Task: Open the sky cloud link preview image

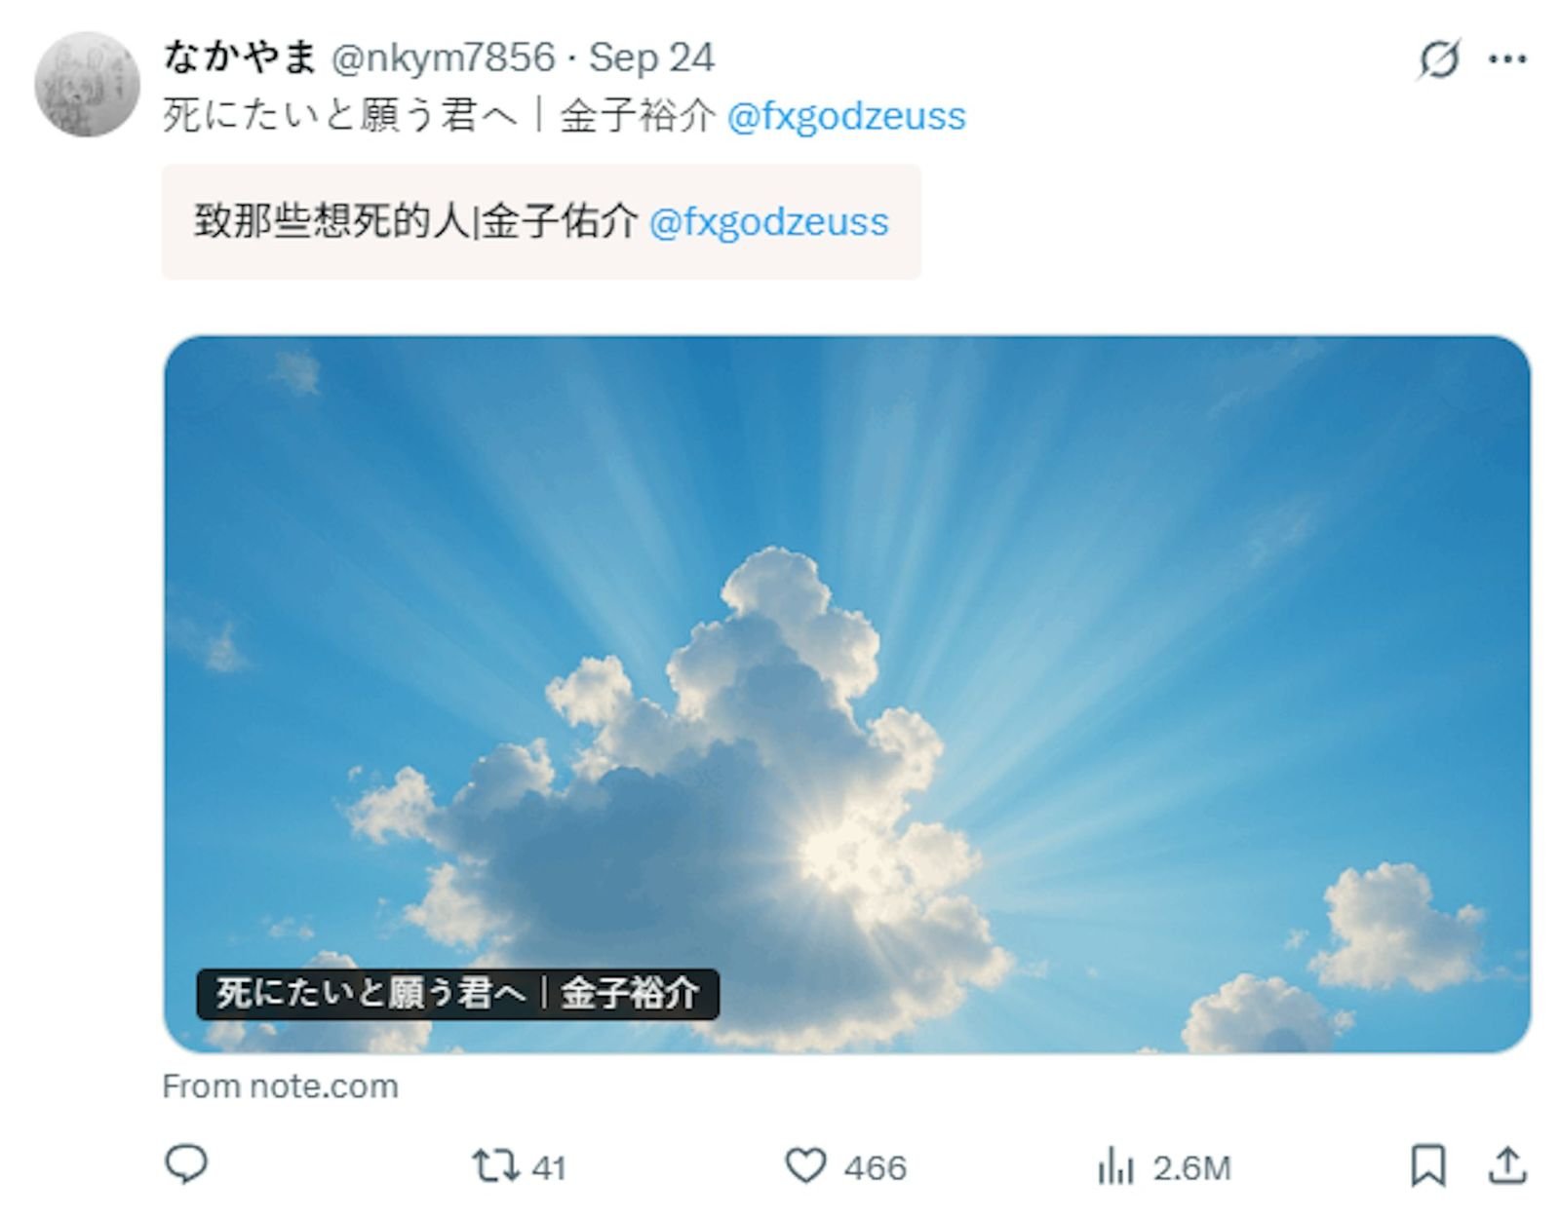Action: click(x=847, y=694)
